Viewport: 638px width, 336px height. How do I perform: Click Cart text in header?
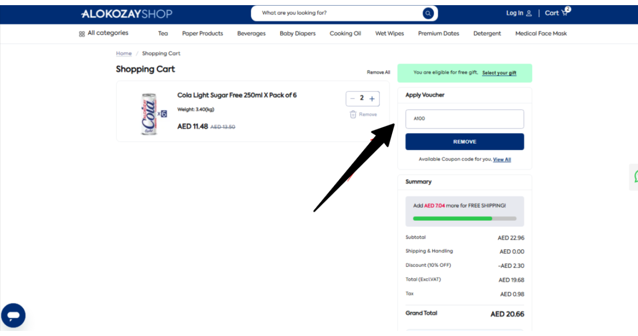(x=552, y=13)
